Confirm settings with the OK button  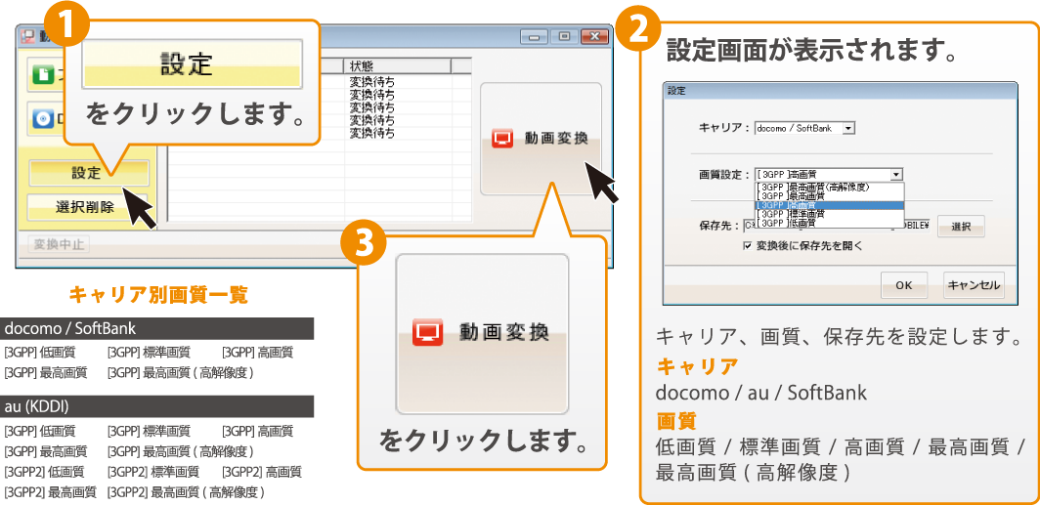[x=903, y=285]
